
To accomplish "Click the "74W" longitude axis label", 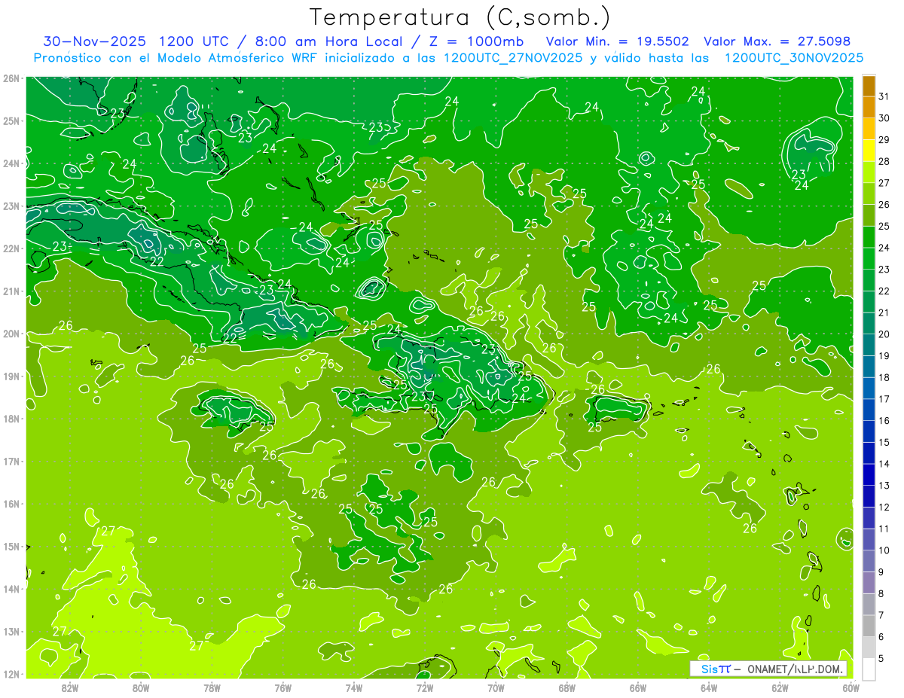I will tap(353, 687).
